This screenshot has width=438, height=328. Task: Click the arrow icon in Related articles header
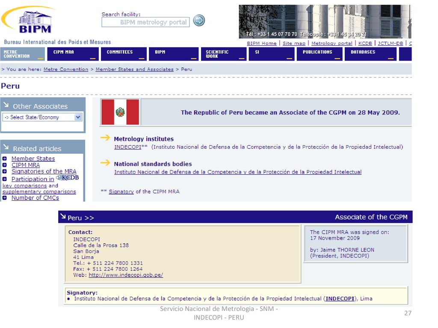click(x=6, y=147)
